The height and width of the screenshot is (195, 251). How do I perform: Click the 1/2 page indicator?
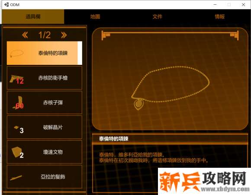[x=45, y=35]
